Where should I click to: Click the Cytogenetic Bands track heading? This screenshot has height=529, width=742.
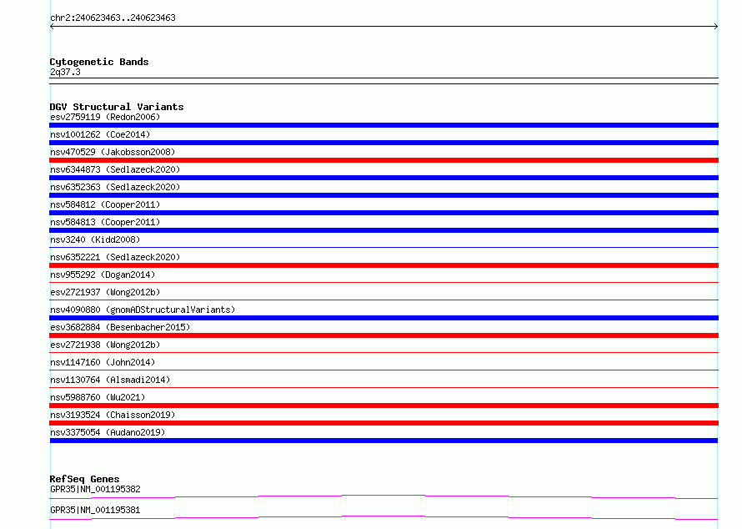tap(99, 62)
